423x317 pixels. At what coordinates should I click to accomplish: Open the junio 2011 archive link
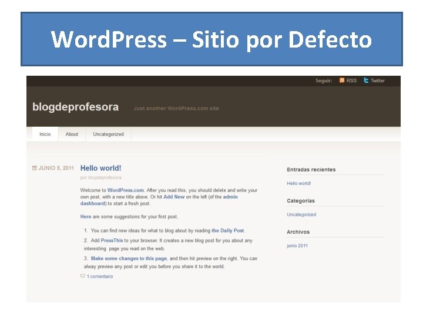coord(297,245)
